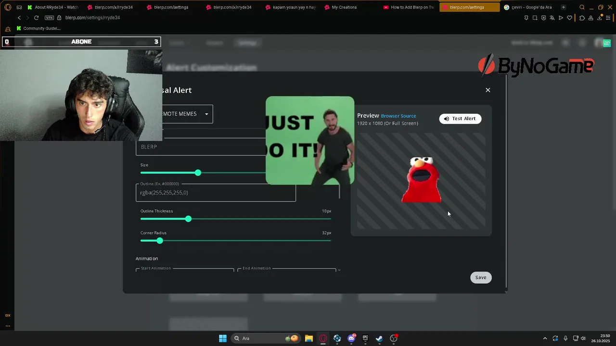The image size is (616, 346).
Task: Open the workspaces icon beside Opera logo
Action: coord(19,7)
